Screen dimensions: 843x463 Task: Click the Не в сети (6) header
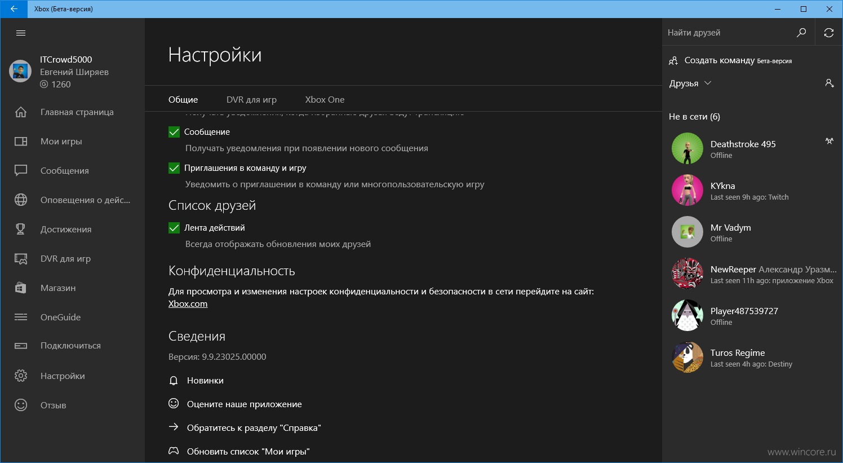click(x=694, y=117)
